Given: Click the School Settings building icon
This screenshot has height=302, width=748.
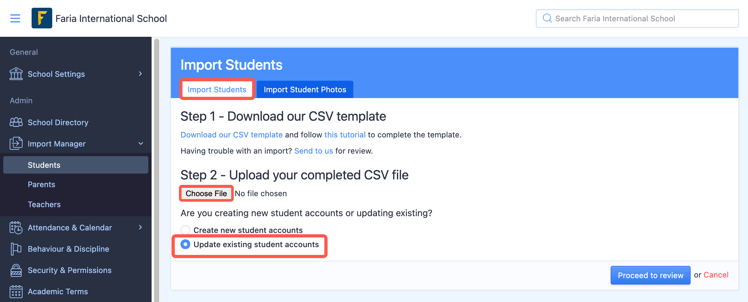Looking at the screenshot, I should pos(16,74).
